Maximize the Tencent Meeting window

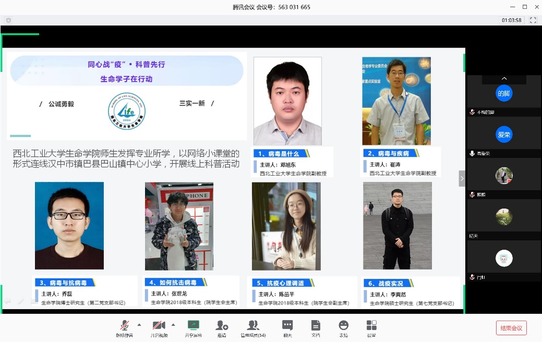coord(524,7)
